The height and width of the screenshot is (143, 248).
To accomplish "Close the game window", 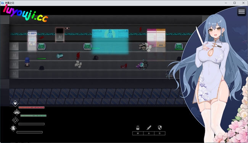I will point(243,3).
